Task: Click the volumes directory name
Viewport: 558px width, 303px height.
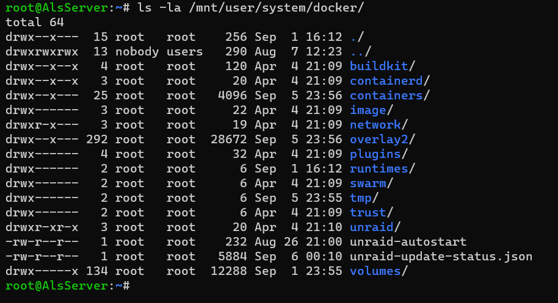Action: (x=375, y=271)
